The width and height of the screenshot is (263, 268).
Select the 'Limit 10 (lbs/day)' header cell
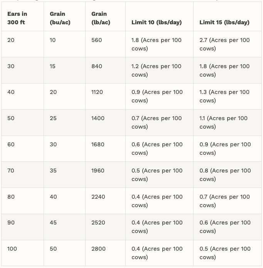click(x=157, y=22)
